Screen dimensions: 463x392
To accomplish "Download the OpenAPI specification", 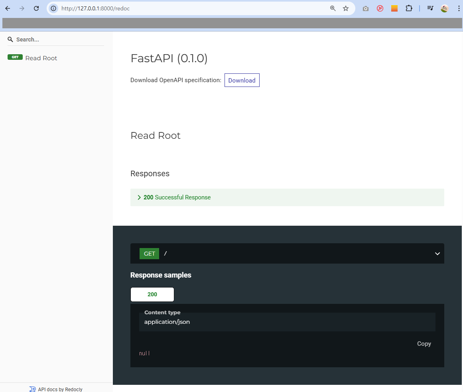I will [242, 80].
